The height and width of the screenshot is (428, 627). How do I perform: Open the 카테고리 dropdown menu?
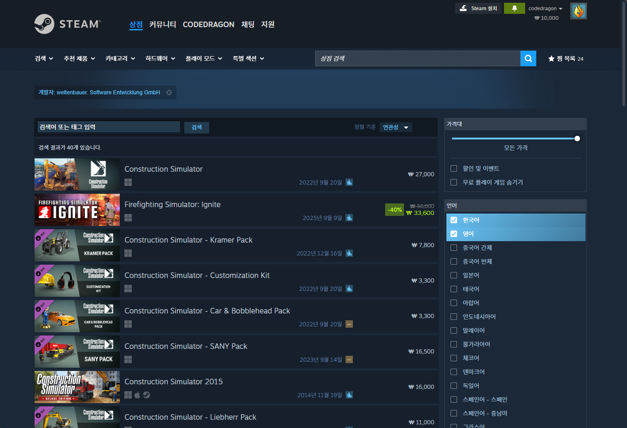coord(120,58)
